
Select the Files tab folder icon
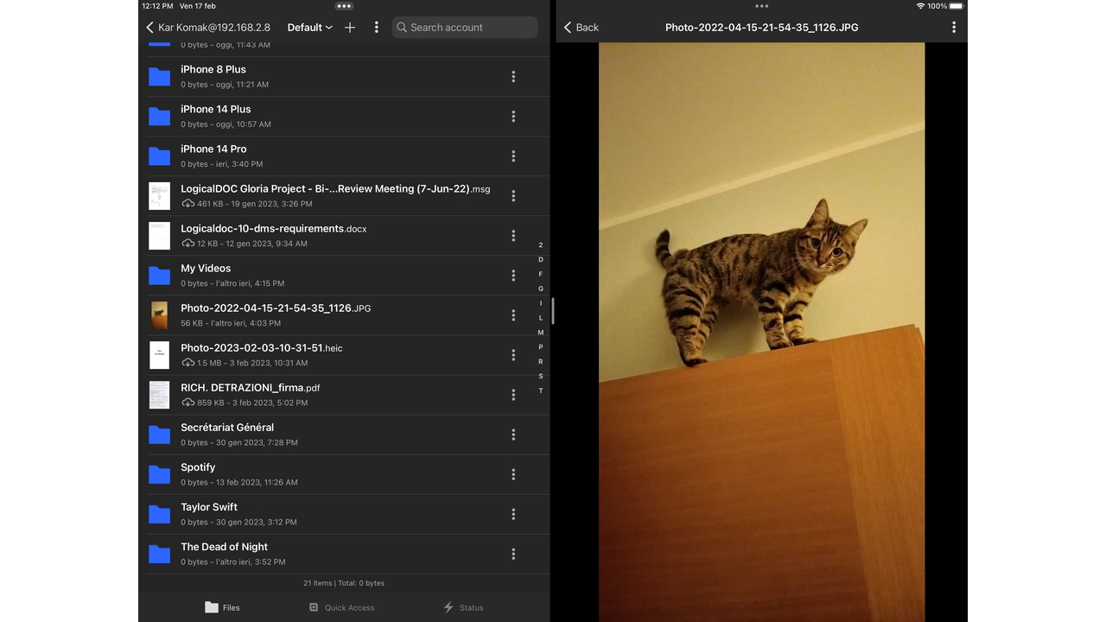click(x=211, y=607)
